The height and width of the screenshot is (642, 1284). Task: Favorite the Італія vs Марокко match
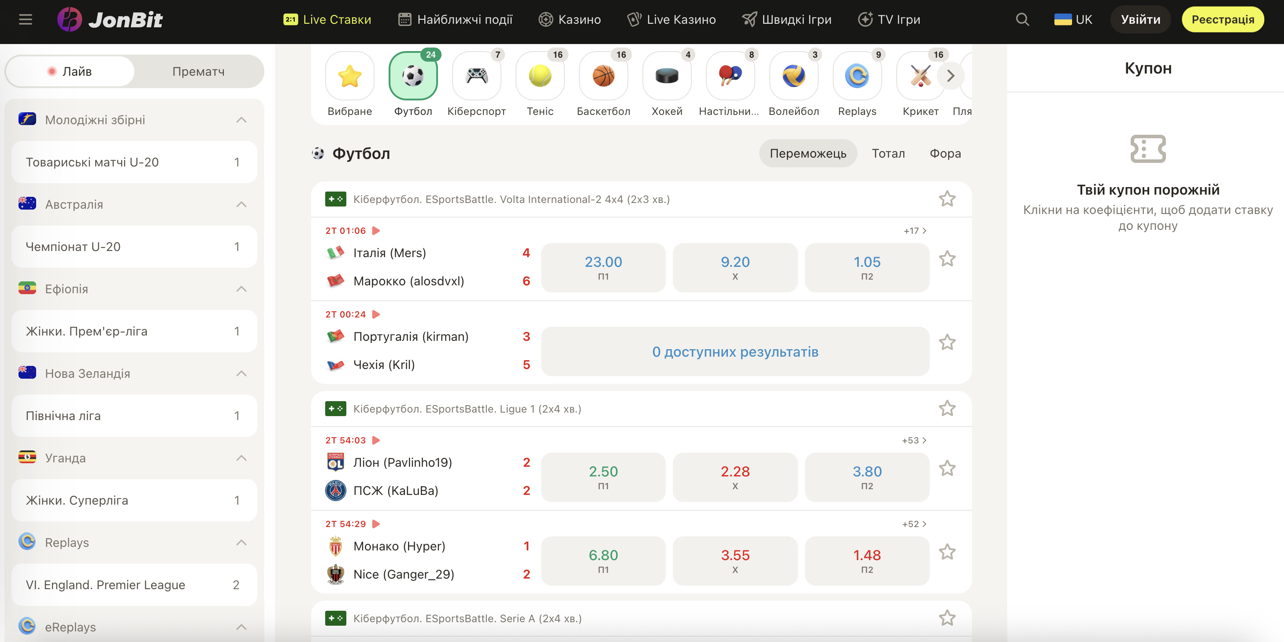point(946,259)
